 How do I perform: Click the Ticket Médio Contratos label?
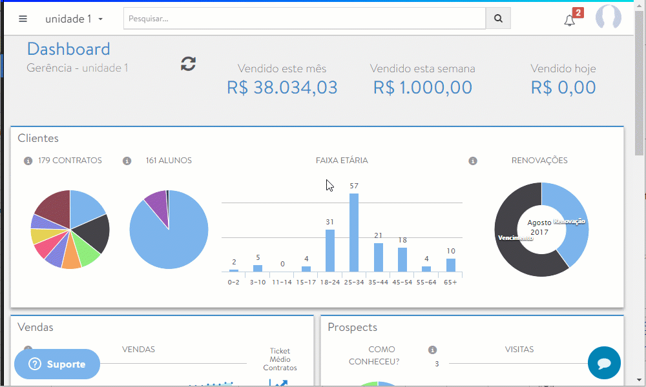[x=280, y=359]
